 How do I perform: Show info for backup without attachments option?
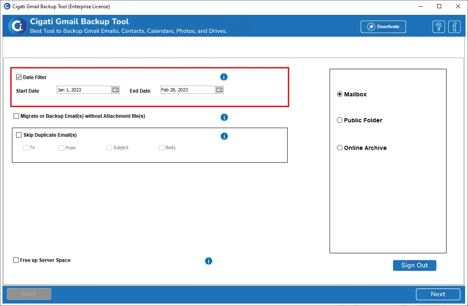224,117
